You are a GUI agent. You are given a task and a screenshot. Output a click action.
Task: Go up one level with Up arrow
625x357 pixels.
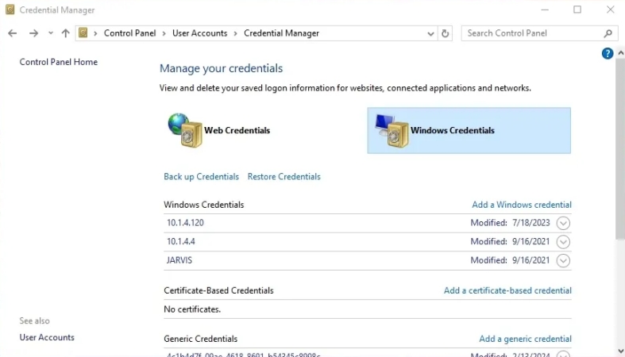tap(65, 33)
